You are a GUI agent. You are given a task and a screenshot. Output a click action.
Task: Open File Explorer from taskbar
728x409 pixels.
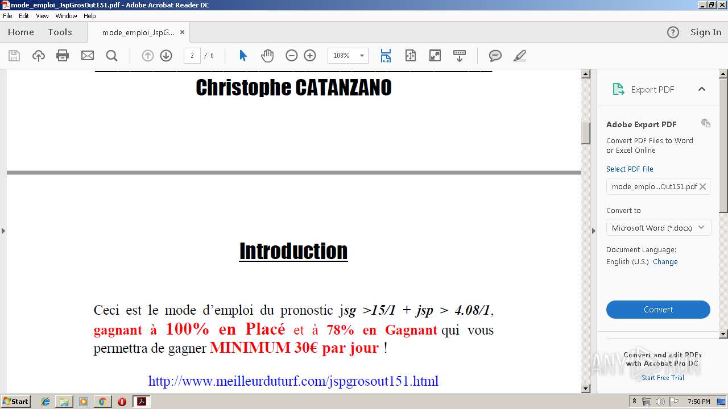[64, 402]
